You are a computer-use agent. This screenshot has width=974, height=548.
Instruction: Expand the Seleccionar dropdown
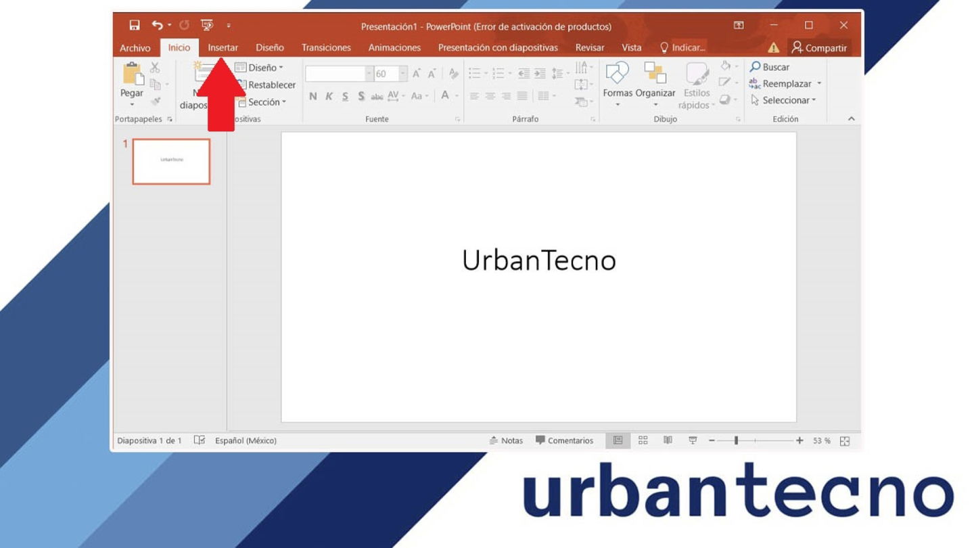tap(783, 100)
